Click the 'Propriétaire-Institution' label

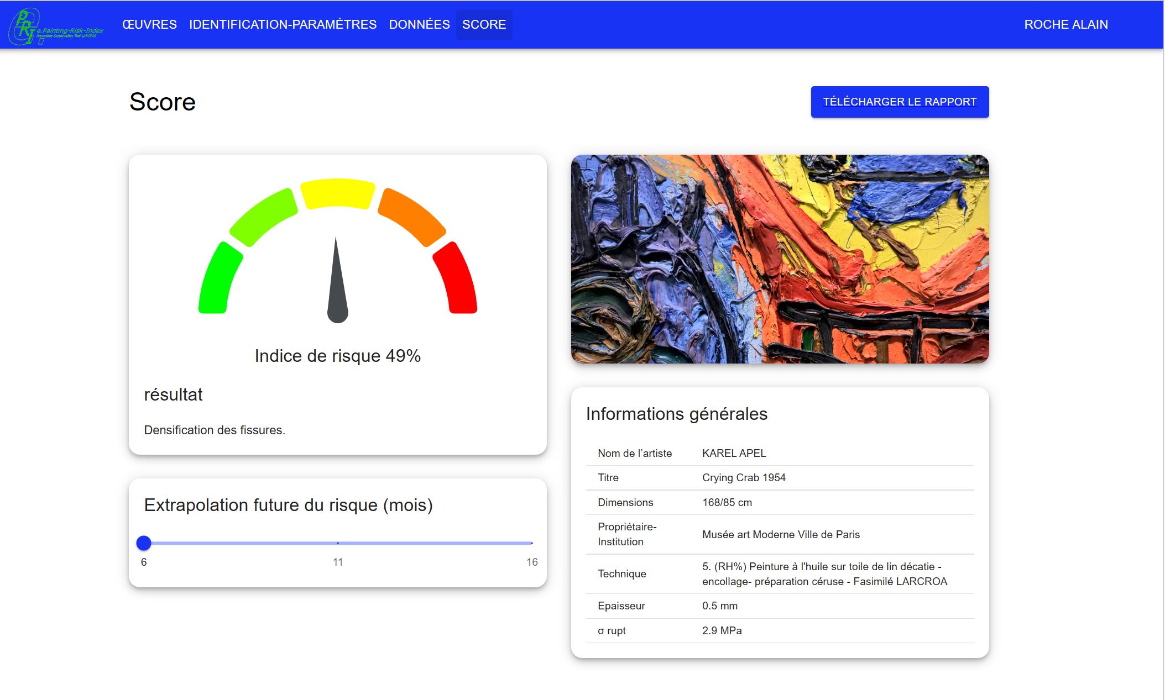point(627,534)
